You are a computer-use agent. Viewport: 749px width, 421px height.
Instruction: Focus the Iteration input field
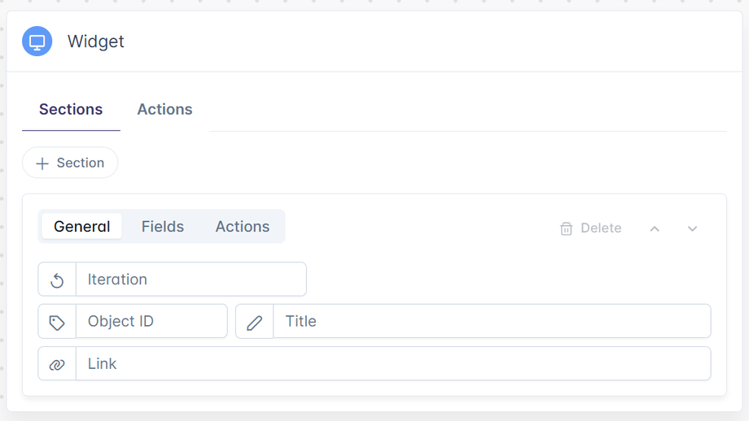pyautogui.click(x=191, y=280)
